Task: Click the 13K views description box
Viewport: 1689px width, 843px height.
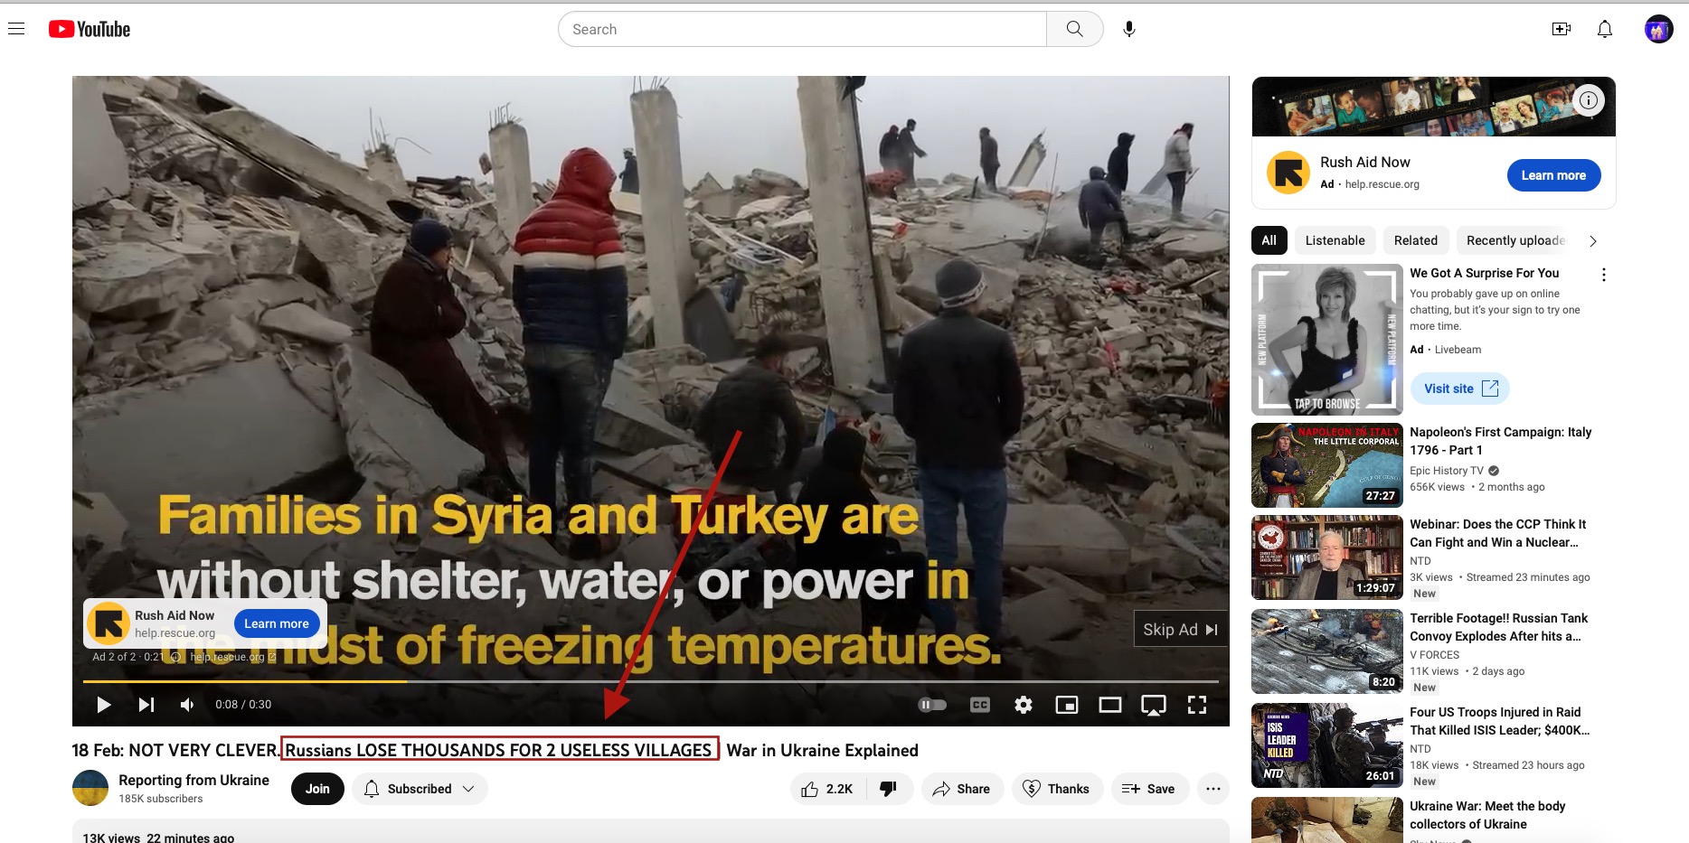Action: coord(651,831)
